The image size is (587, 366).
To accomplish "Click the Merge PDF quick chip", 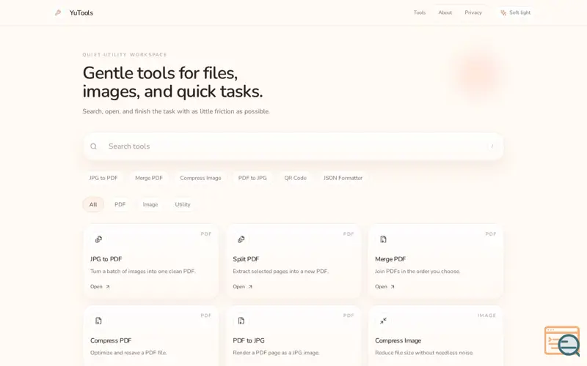I will coord(149,178).
